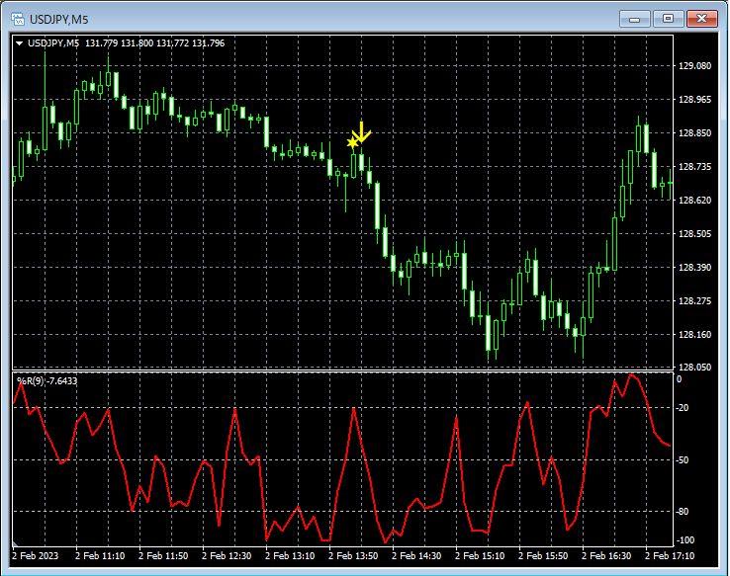Viewport: 730px width, 576px height.
Task: Click the 2 Feb 2023 time label
Action: click(x=36, y=556)
